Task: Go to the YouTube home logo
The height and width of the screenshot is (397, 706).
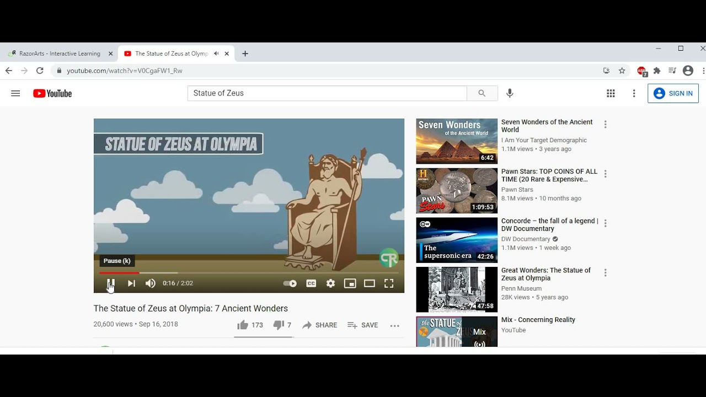Action: [x=52, y=94]
